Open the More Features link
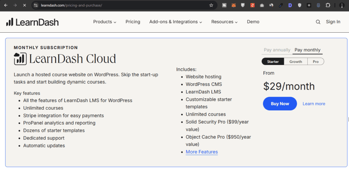The image size is (349, 172). (x=202, y=152)
